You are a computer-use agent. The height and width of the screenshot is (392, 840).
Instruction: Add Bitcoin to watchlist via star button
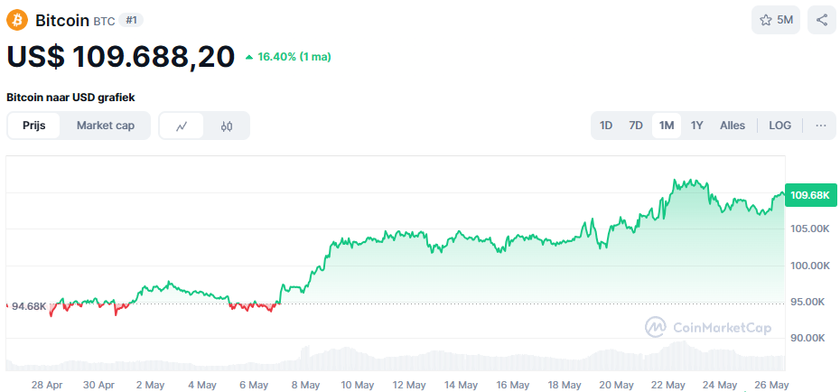pos(776,21)
